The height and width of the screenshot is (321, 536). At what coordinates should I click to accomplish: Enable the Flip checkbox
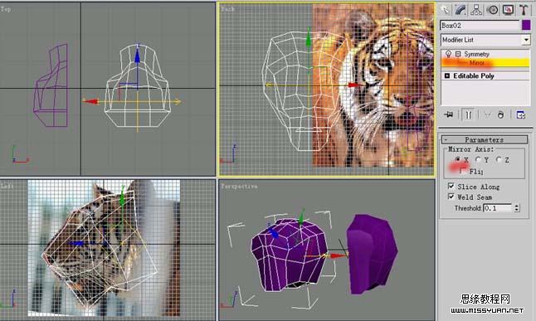point(463,171)
